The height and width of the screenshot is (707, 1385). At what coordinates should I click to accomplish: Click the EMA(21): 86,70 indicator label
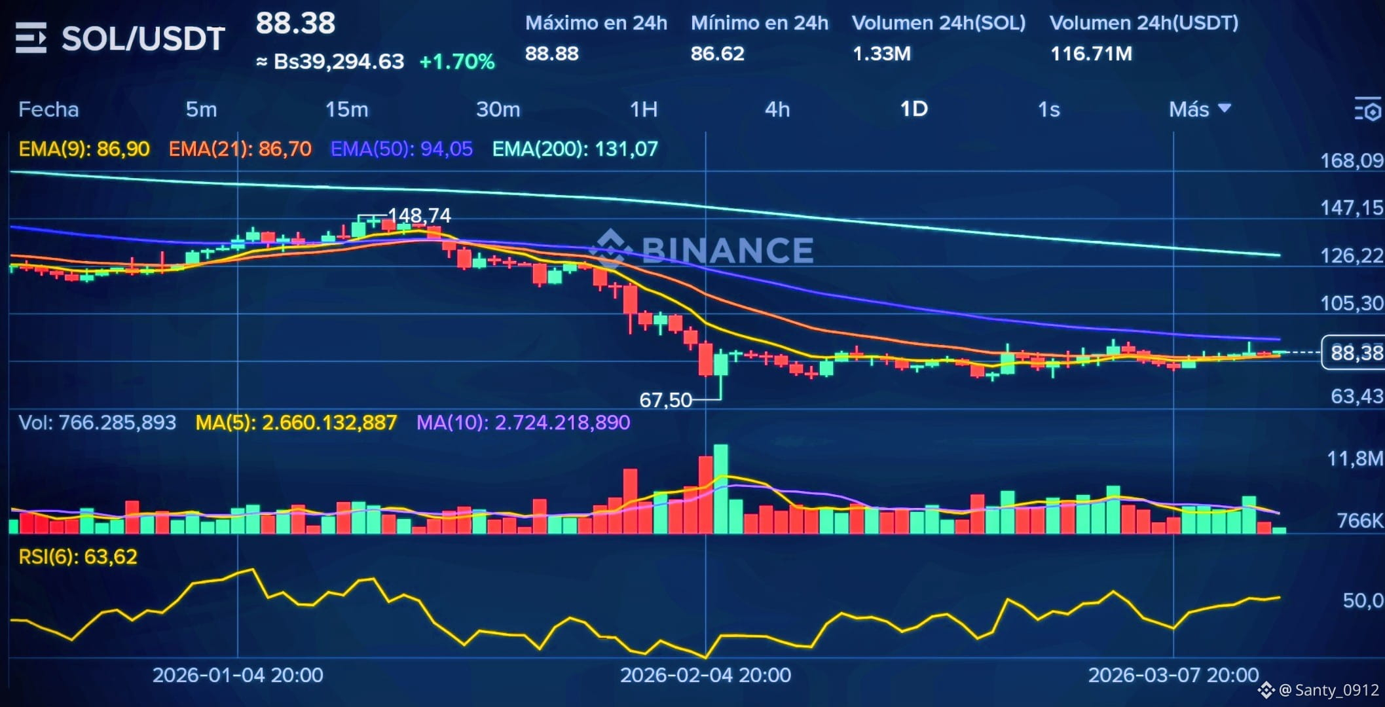pos(240,149)
